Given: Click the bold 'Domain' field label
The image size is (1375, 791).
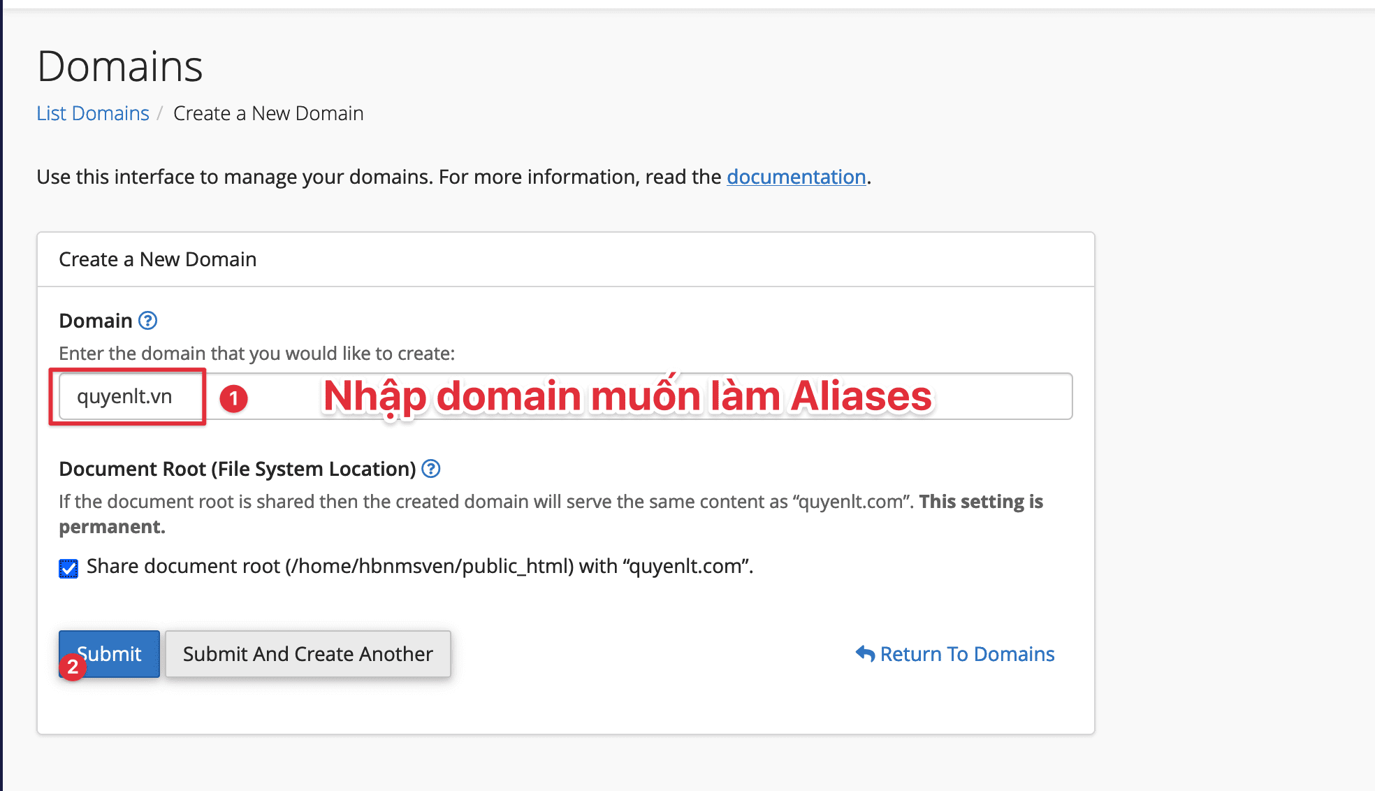Looking at the screenshot, I should coord(96,321).
